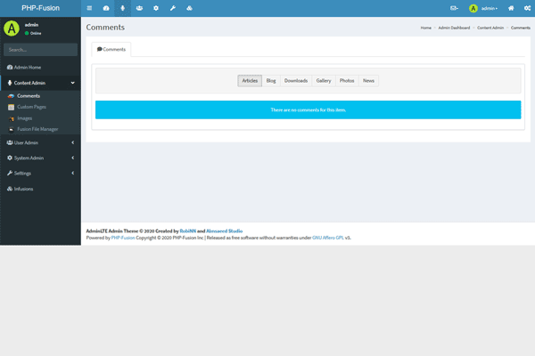535x356 pixels.
Task: Toggle sidebar with the hamburger menu icon
Action: [x=89, y=8]
